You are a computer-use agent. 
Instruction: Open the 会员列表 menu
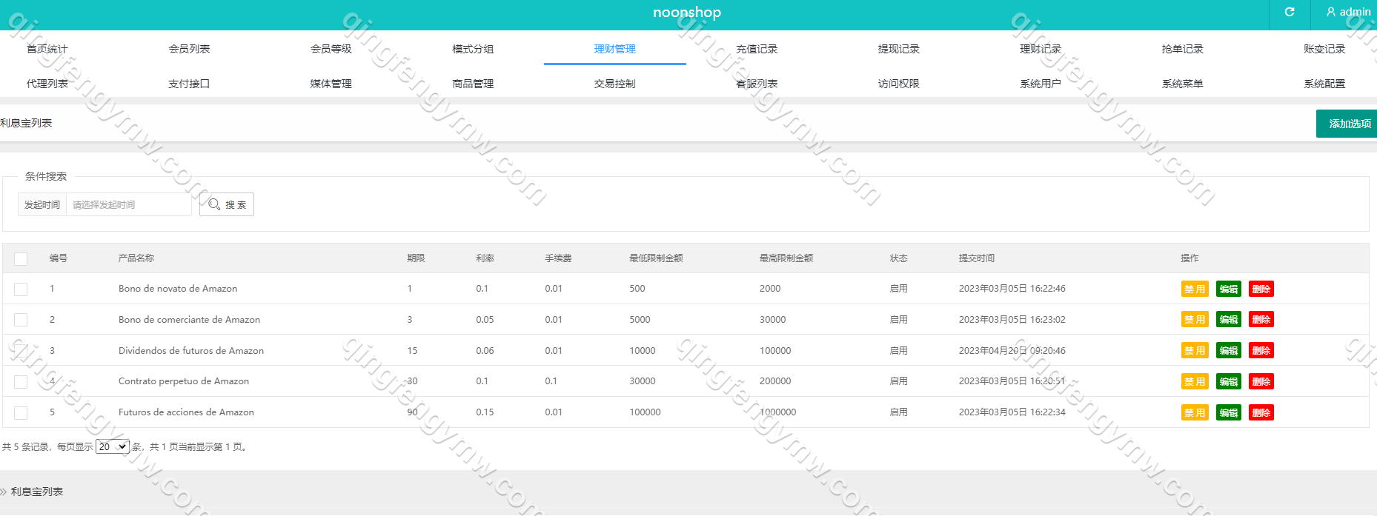pyautogui.click(x=189, y=49)
